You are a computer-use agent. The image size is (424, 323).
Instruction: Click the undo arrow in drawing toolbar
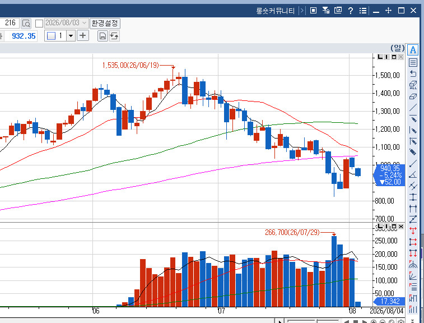pyautogui.click(x=413, y=73)
